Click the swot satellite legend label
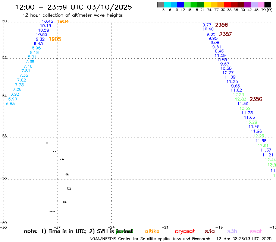The image size is (276, 242). [x=256, y=232]
